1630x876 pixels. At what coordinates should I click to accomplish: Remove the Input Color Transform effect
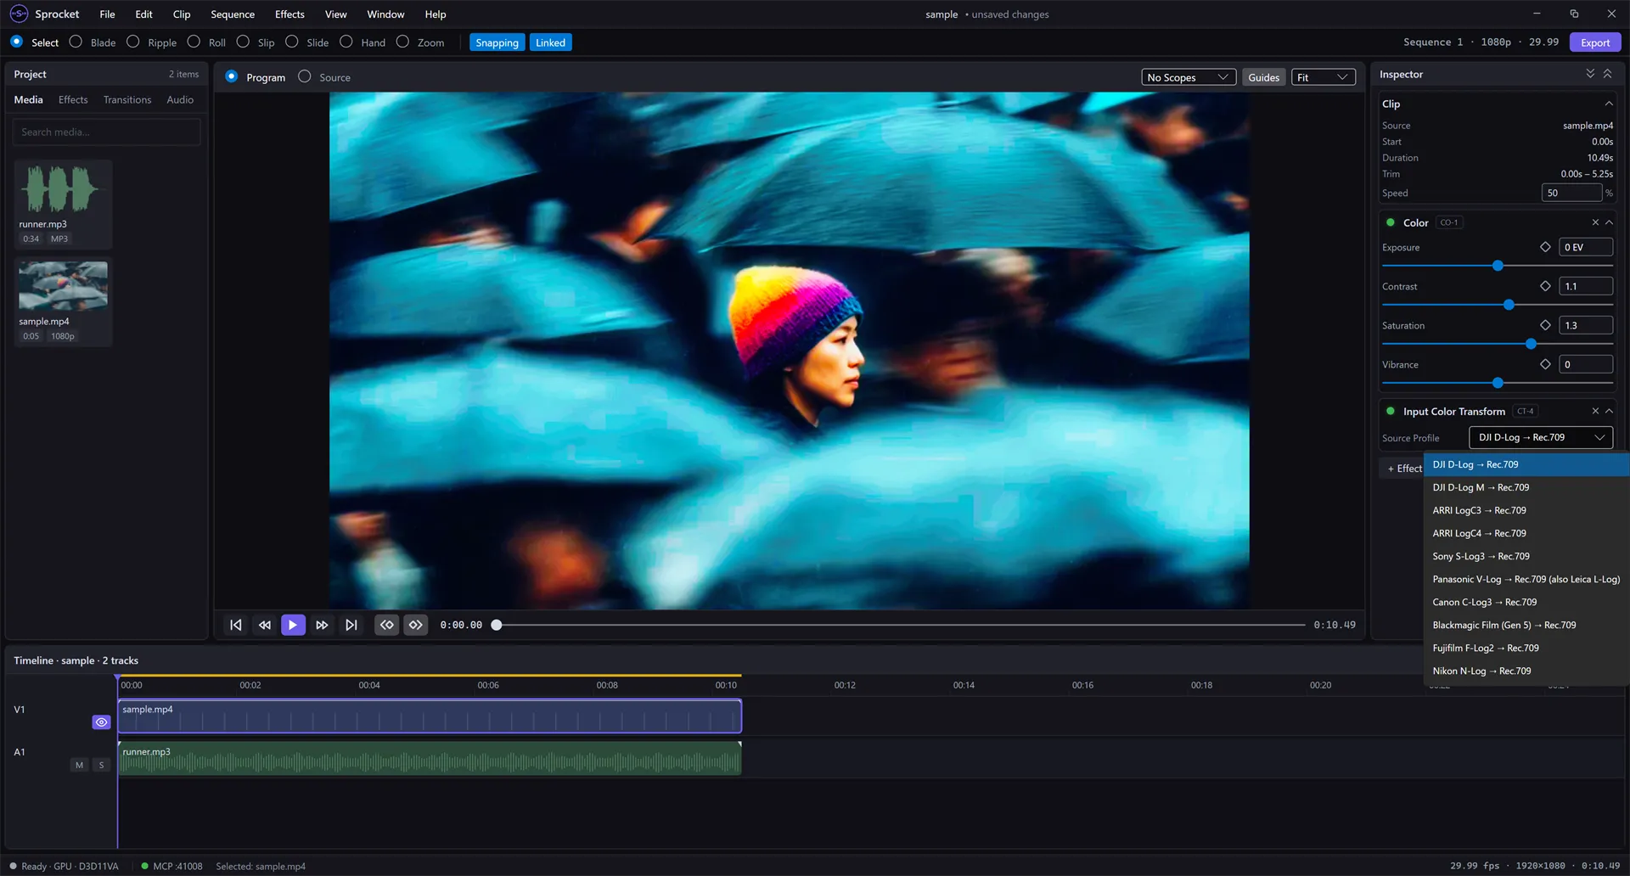tap(1595, 411)
